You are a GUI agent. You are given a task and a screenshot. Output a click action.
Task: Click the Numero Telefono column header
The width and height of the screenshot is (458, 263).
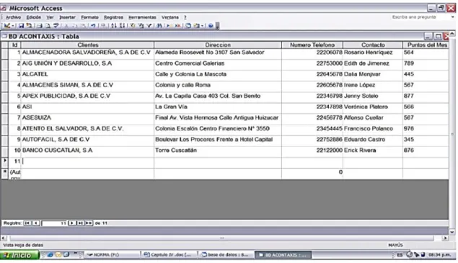tap(312, 45)
